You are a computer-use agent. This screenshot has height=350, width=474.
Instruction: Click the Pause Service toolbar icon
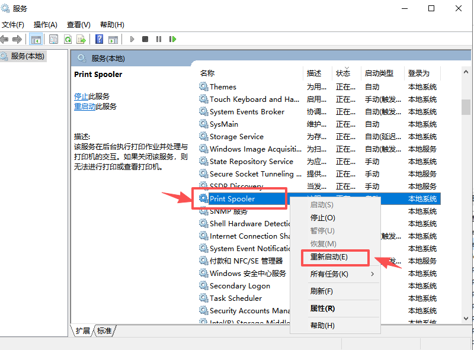click(x=159, y=39)
